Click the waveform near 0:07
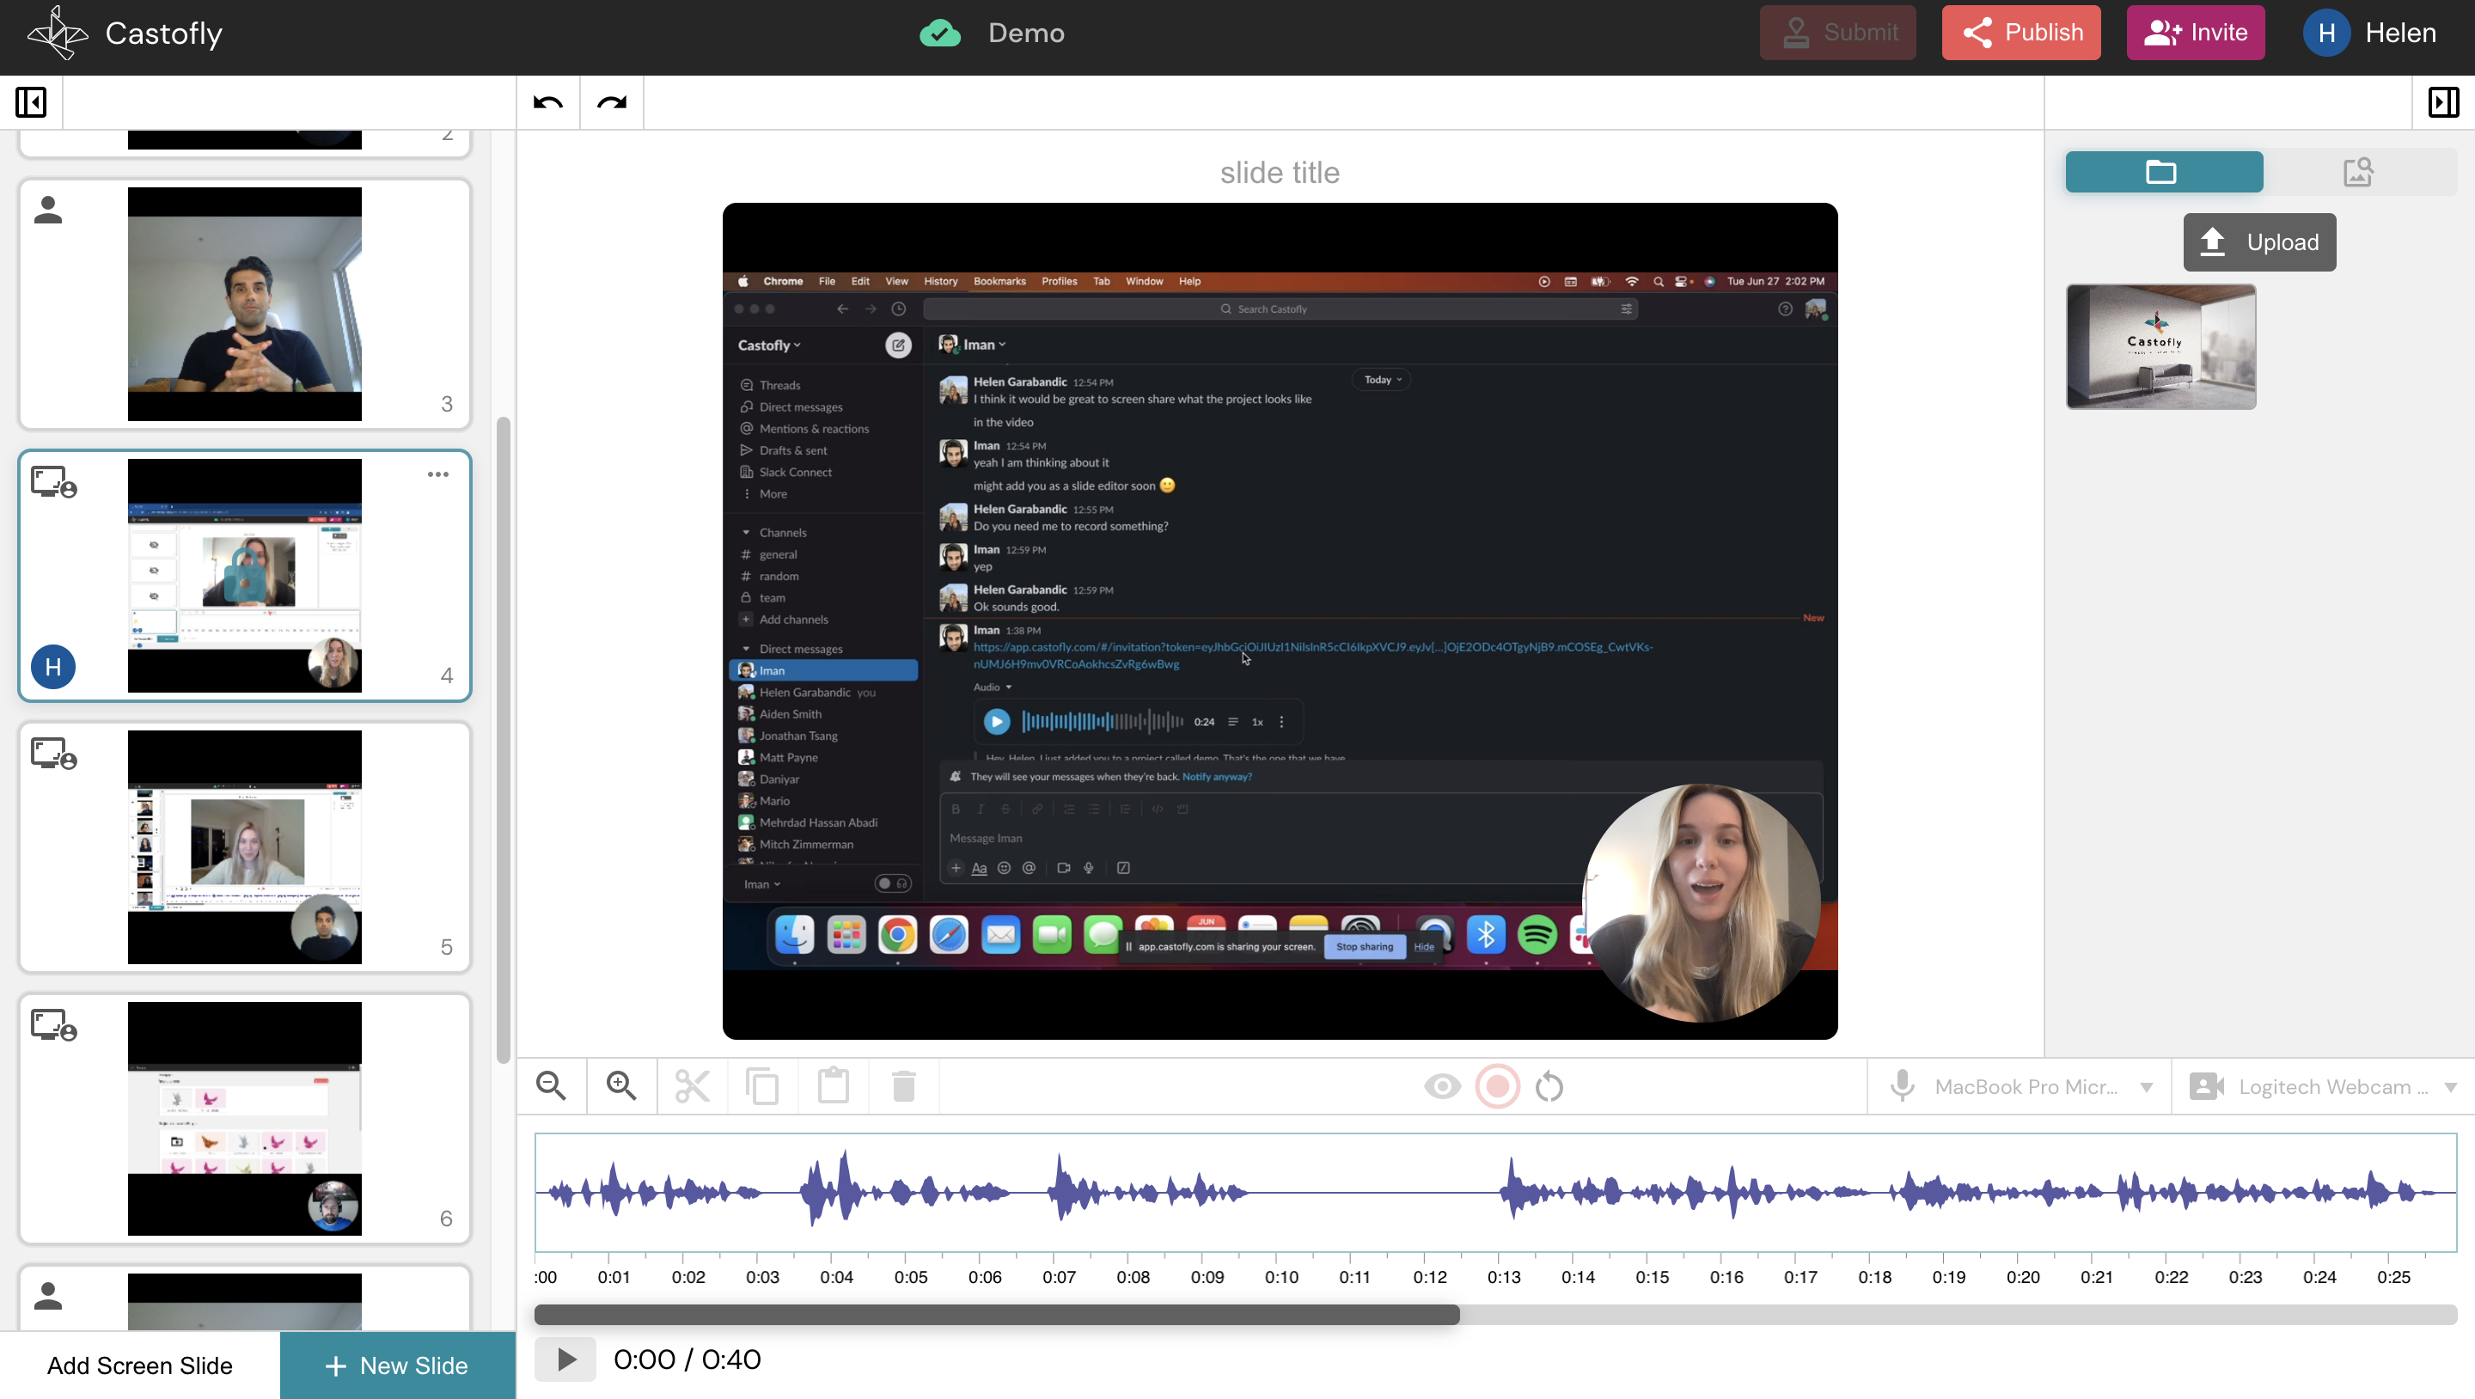The image size is (2475, 1399). [x=1060, y=1193]
